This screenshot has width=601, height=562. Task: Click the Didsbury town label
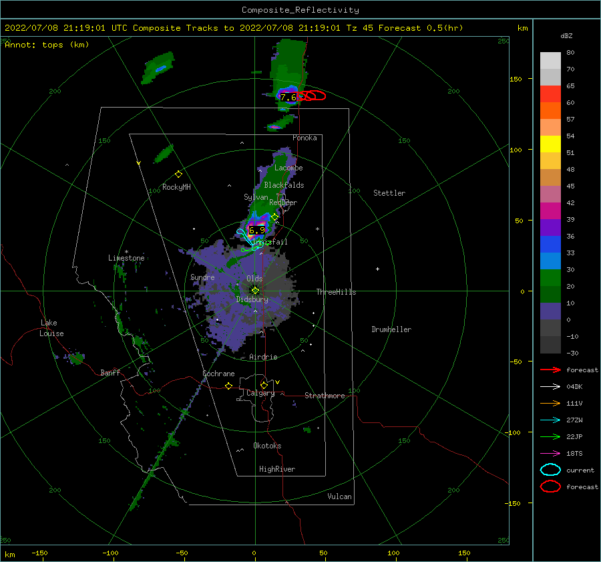[x=252, y=299]
